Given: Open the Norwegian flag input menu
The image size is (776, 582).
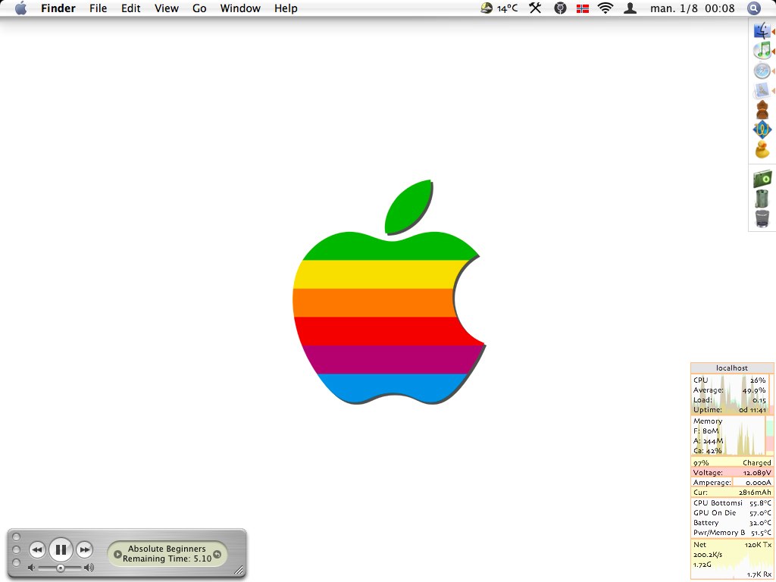Looking at the screenshot, I should pos(583,8).
